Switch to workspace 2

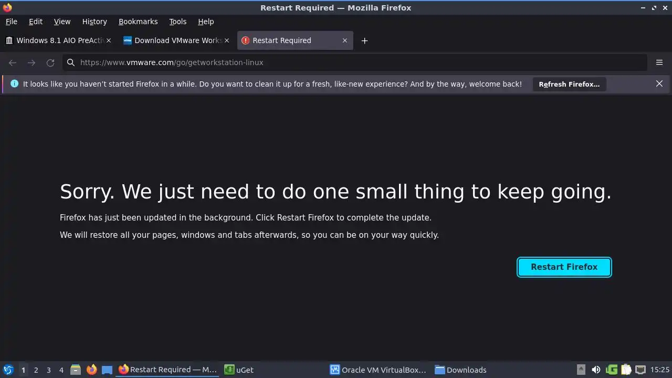pyautogui.click(x=36, y=370)
